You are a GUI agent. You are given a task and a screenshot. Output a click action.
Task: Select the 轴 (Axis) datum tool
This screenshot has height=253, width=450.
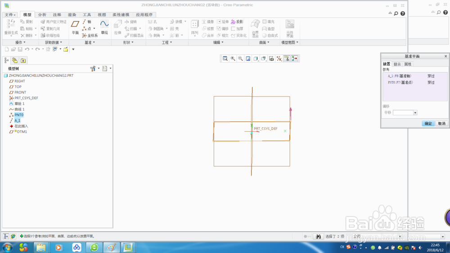coord(87,22)
